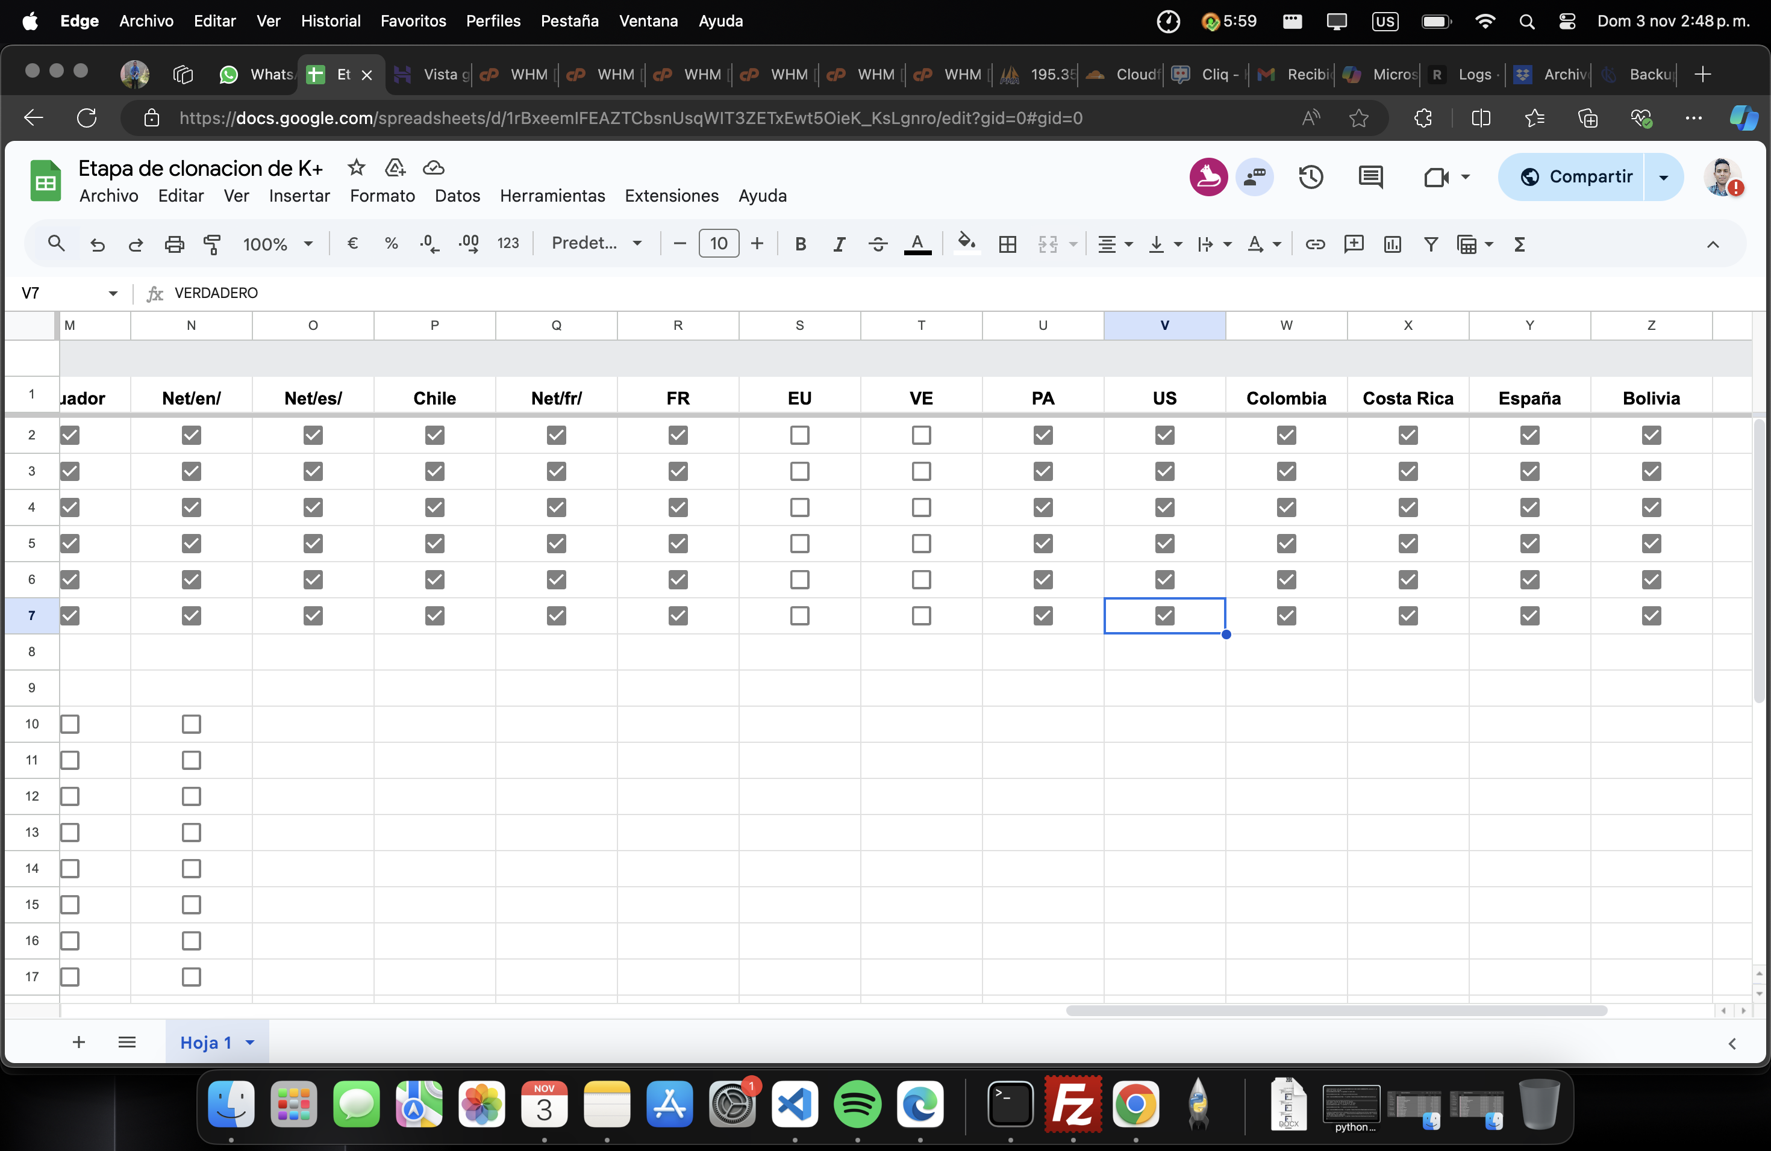This screenshot has width=1771, height=1151.
Task: Increase font size with plus button
Action: (757, 243)
